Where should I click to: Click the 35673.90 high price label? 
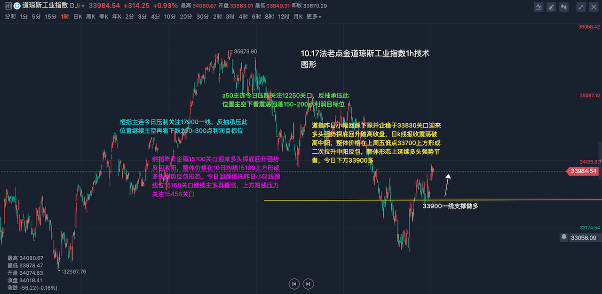pos(246,52)
